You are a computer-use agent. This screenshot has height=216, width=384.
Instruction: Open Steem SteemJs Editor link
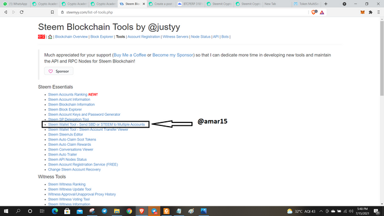[65, 134]
